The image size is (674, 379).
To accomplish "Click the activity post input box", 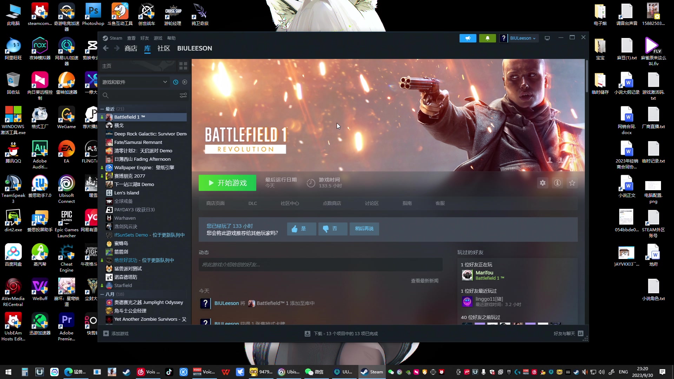I will 321,265.
